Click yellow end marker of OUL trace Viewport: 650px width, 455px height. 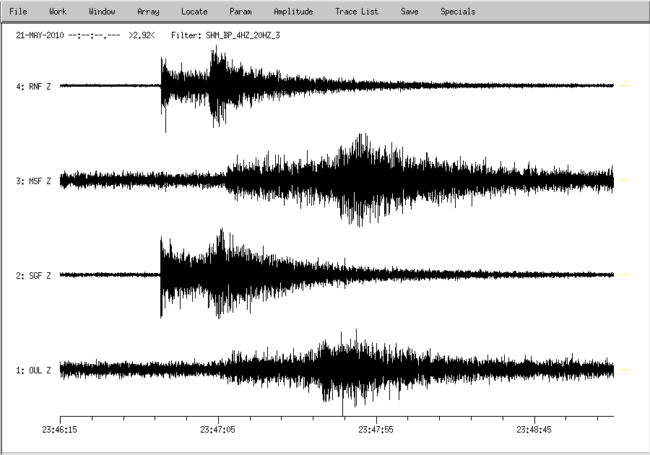point(623,369)
